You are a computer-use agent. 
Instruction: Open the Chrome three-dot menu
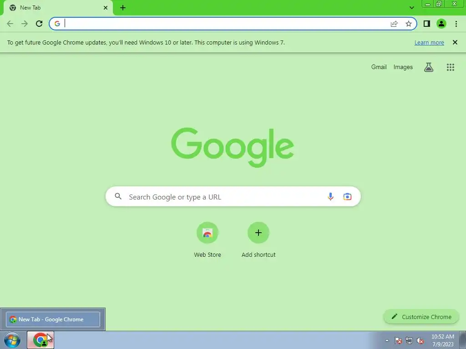[456, 24]
